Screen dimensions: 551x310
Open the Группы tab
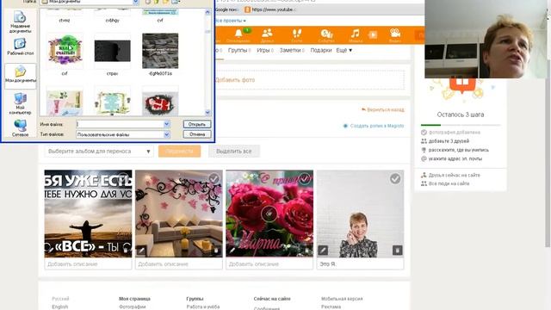click(238, 50)
